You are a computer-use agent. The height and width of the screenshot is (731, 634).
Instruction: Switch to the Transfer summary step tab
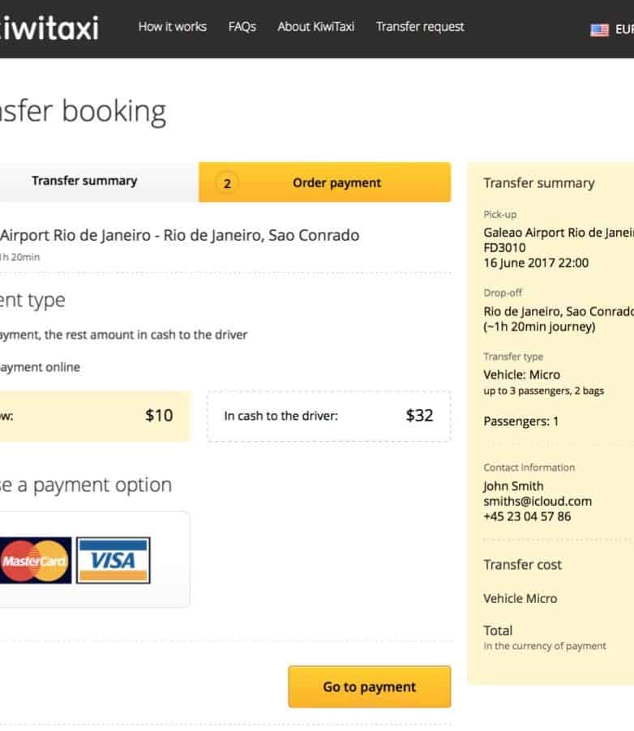[x=84, y=182]
